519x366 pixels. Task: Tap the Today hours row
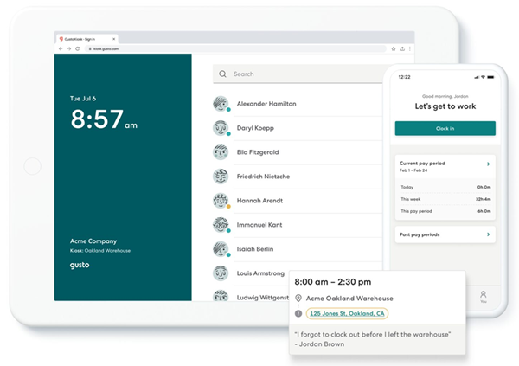tap(445, 187)
